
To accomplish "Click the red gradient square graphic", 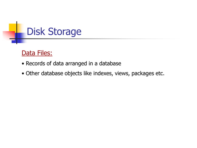I will pos(9,36).
